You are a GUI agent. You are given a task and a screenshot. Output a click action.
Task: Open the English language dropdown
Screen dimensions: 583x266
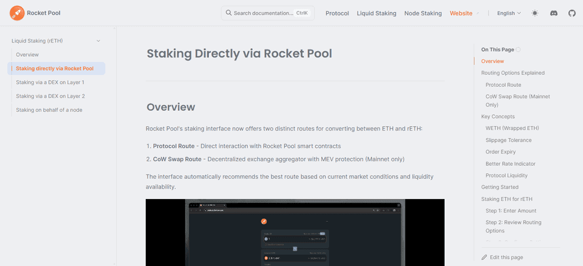tap(509, 13)
